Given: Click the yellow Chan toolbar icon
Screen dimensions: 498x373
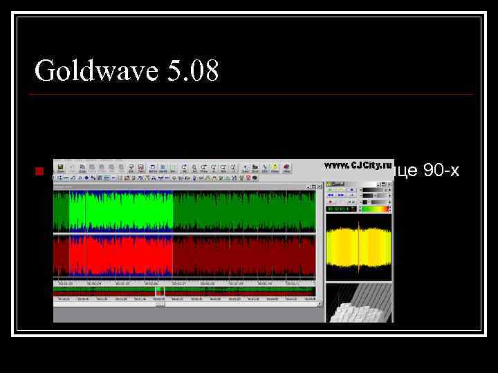Looking at the screenshot, I should [x=275, y=168].
